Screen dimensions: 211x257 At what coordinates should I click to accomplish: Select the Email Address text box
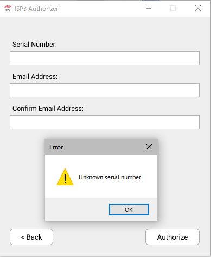point(105,90)
